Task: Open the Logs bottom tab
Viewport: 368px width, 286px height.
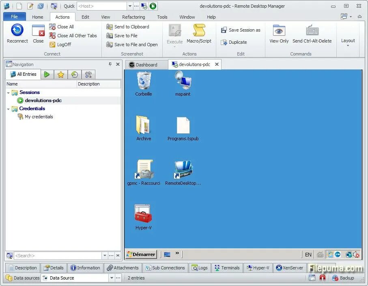Action: [x=200, y=268]
